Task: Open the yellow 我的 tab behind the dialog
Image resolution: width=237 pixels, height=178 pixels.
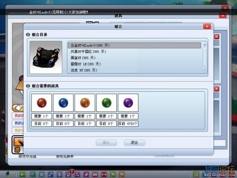Action: (x=18, y=130)
